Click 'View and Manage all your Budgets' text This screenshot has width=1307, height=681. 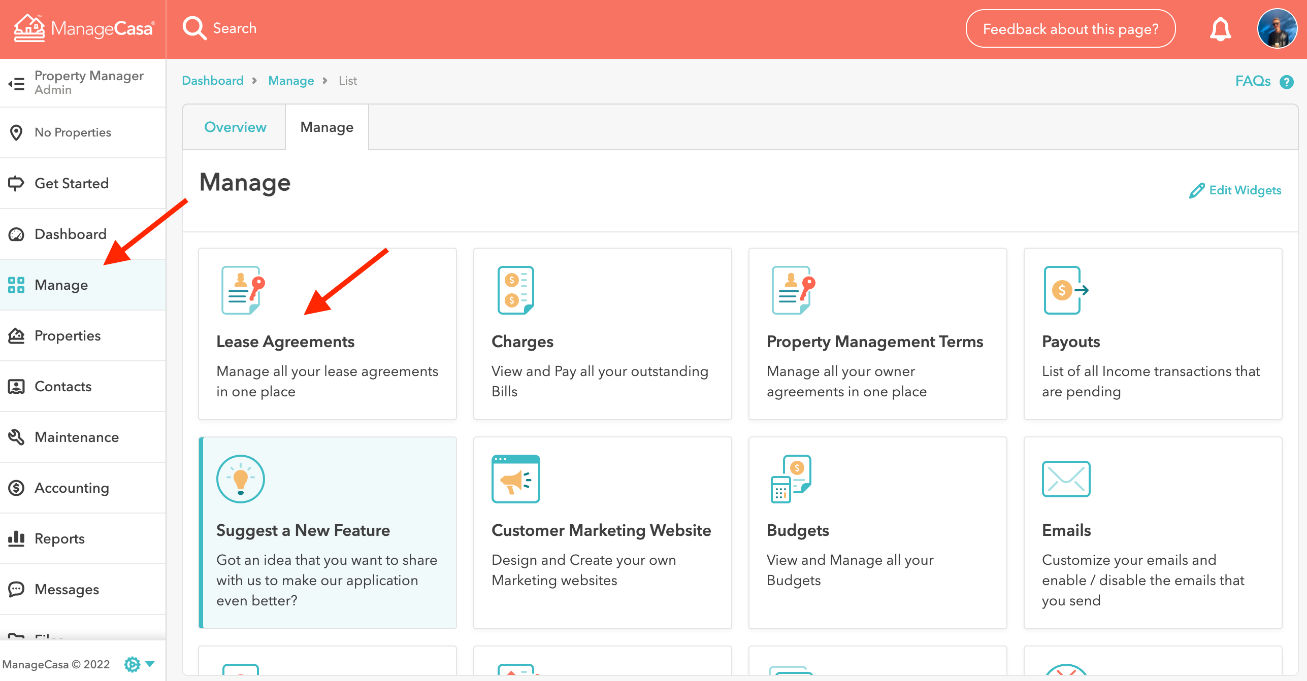[x=850, y=570]
